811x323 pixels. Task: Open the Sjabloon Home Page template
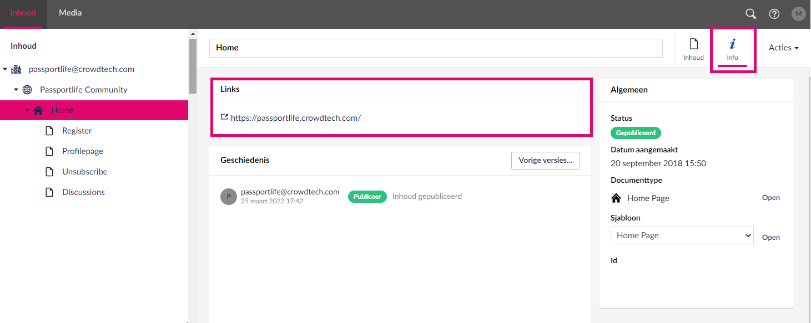[771, 238]
